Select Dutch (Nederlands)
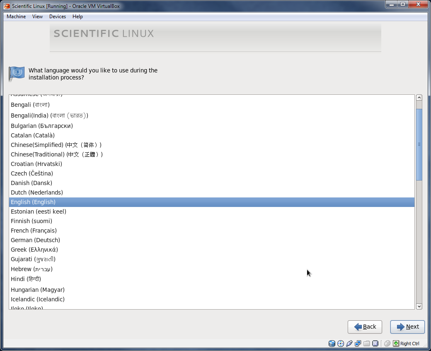431x351 pixels. (212, 192)
